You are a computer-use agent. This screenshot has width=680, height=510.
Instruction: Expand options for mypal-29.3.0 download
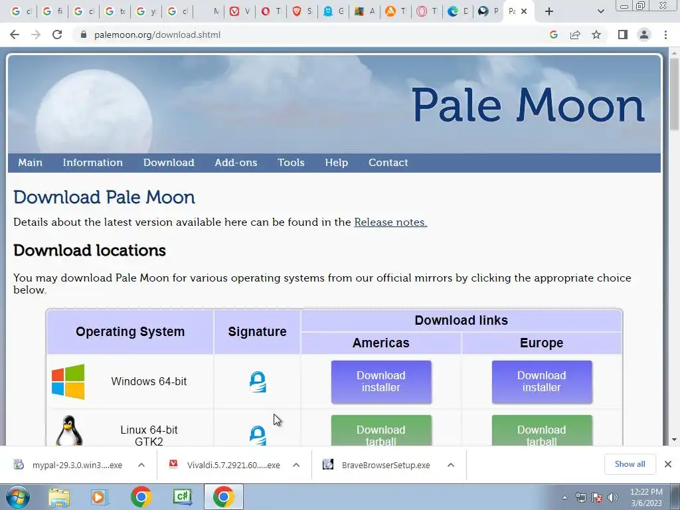141,465
